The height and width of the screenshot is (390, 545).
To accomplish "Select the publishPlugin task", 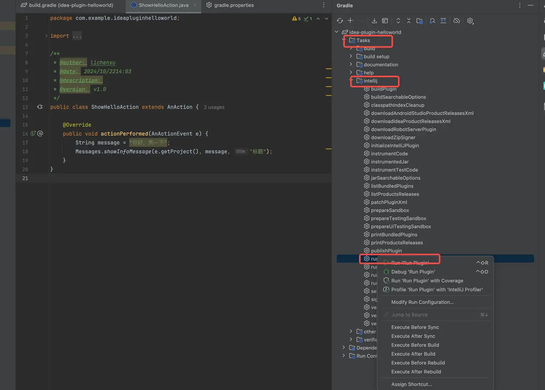I will pos(386,251).
